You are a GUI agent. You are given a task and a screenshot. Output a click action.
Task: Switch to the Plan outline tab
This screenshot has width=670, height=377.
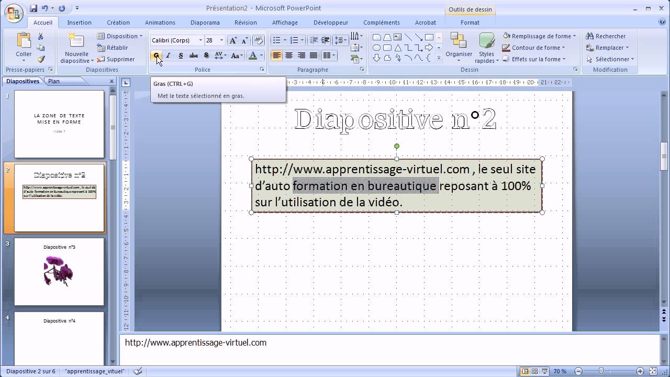coord(53,81)
